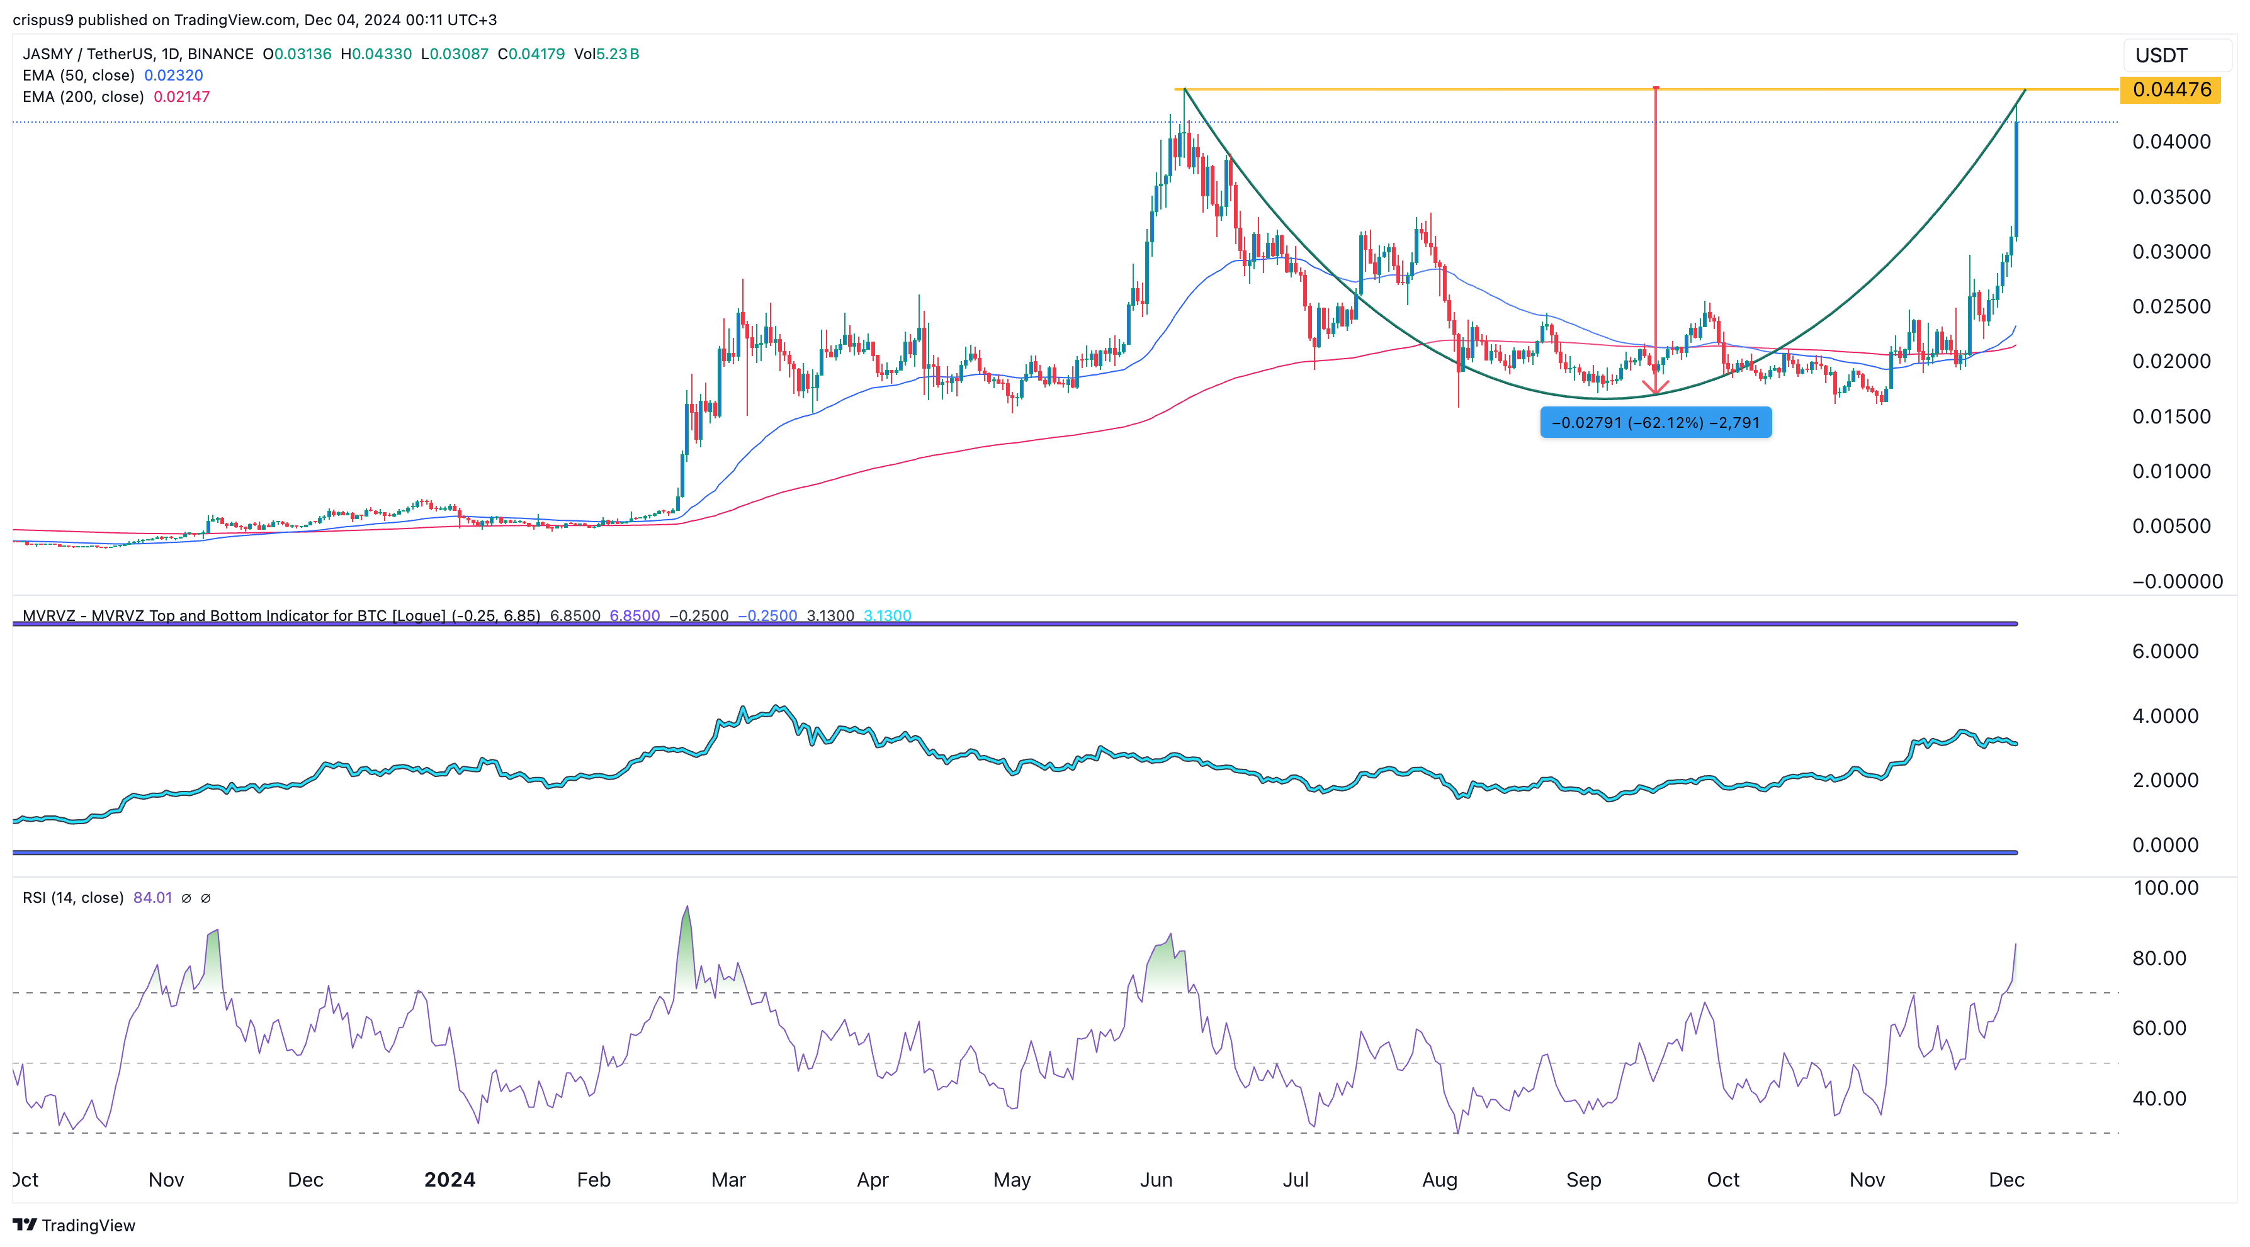The height and width of the screenshot is (1247, 2250).
Task: Click the blue -0.02791 (-62.12%) measurement label
Action: pos(1655,422)
